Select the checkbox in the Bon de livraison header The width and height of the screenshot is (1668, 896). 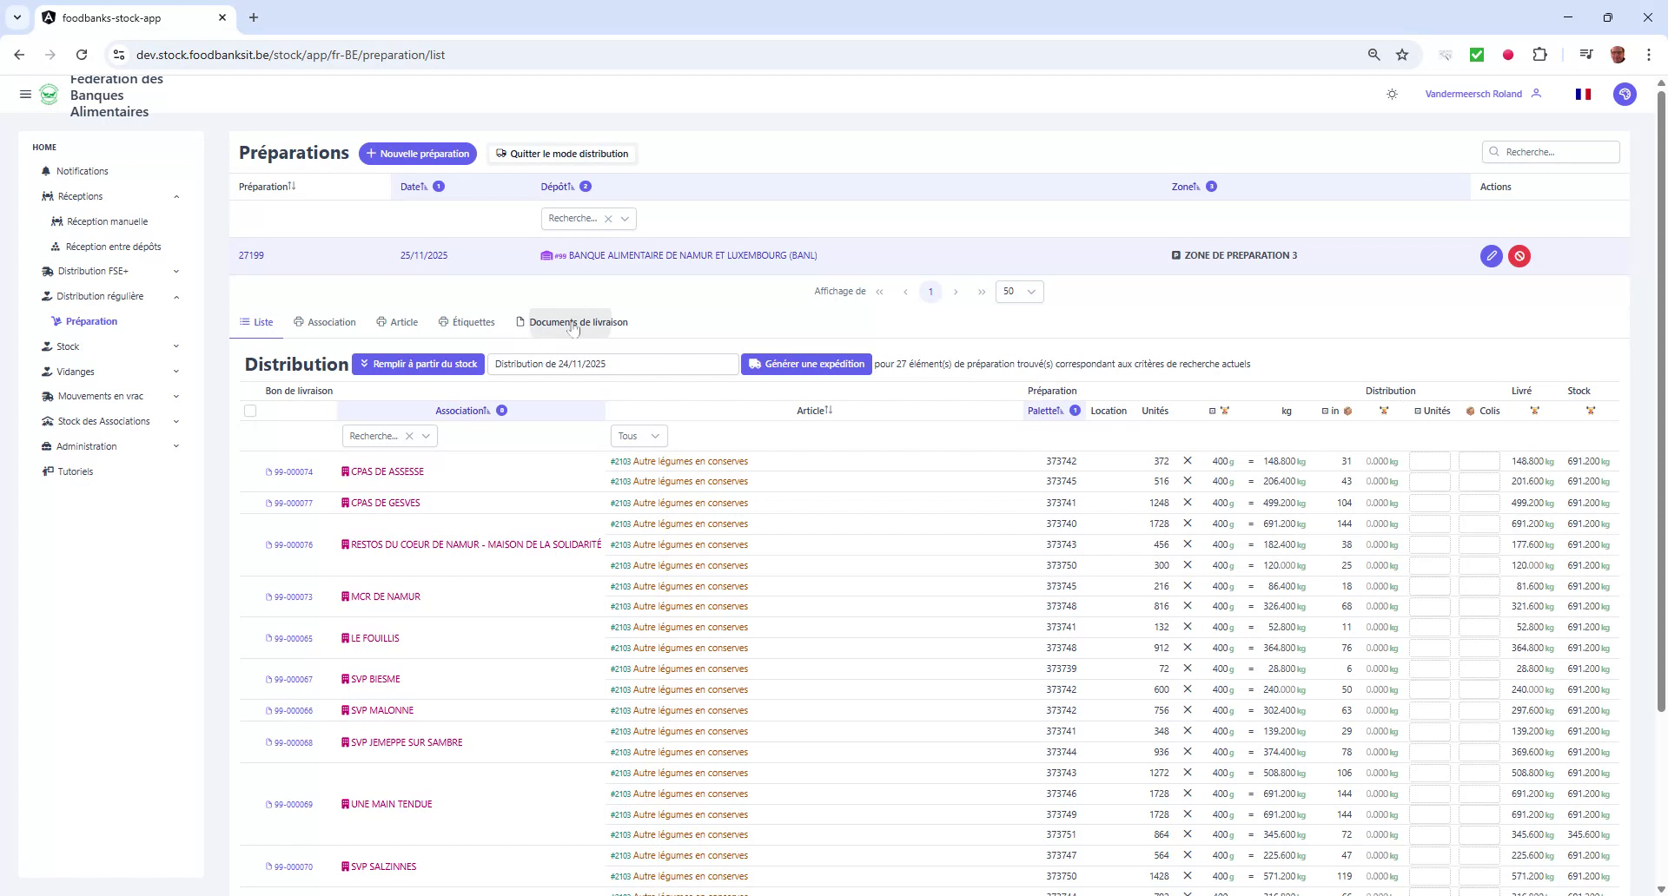(250, 411)
